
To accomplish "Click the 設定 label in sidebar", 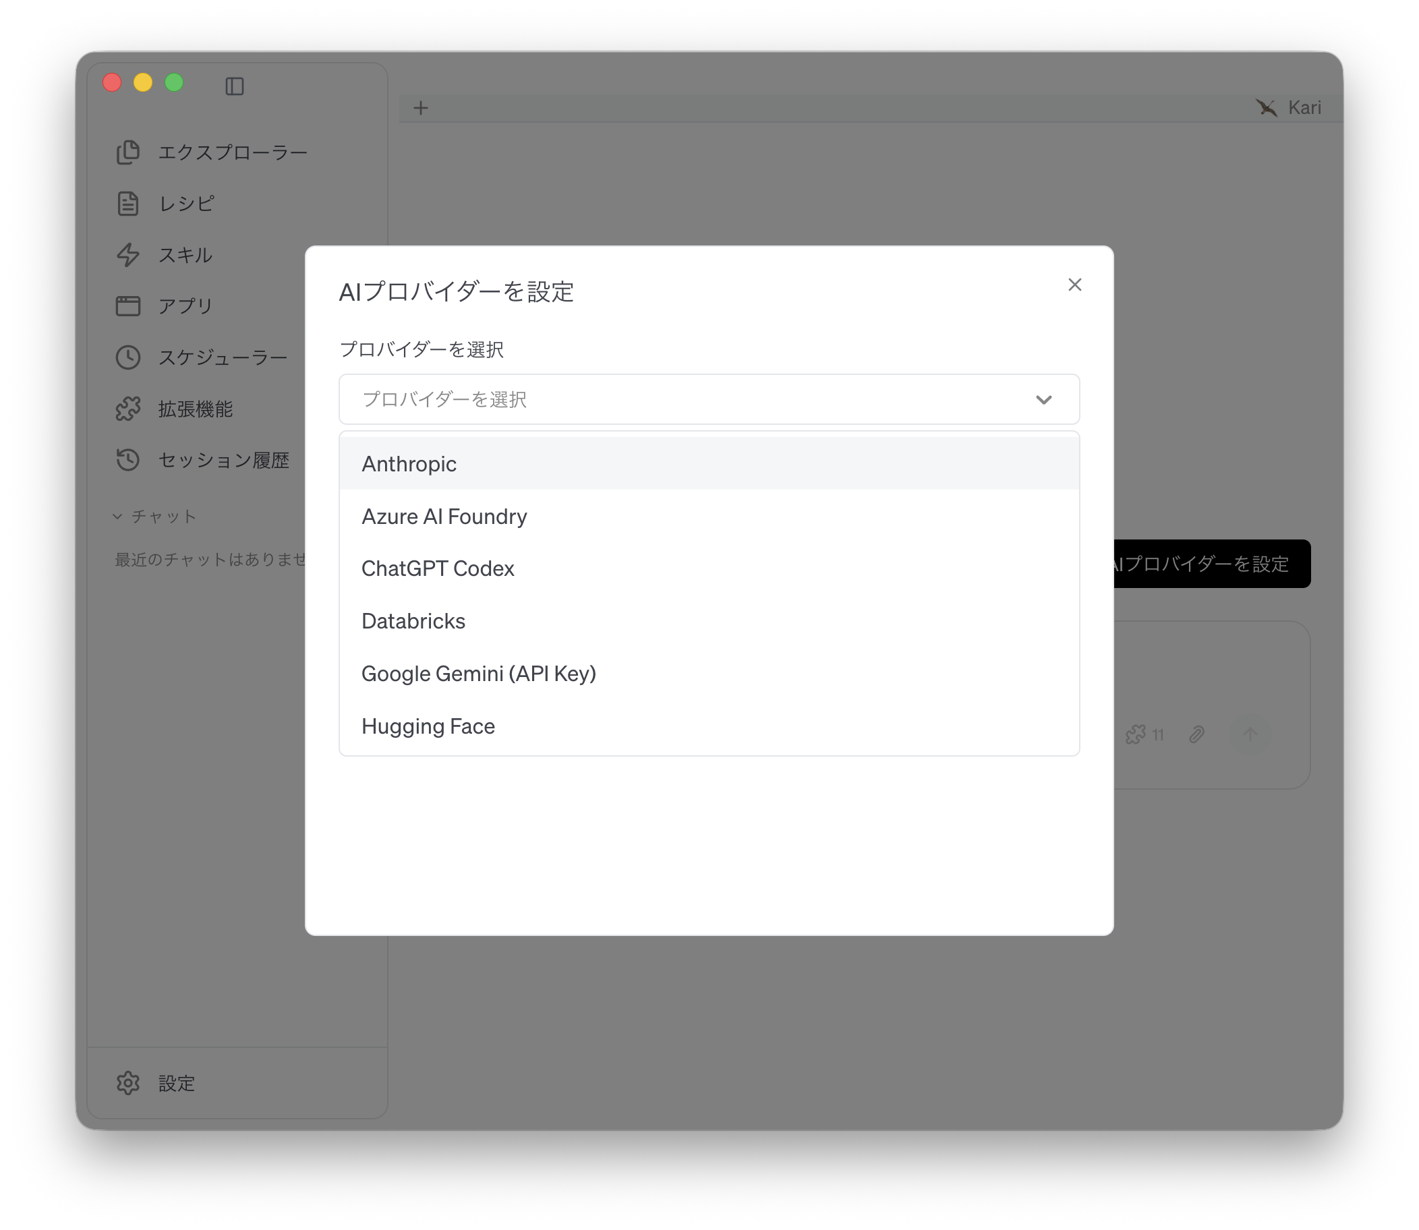I will pyautogui.click(x=177, y=1083).
